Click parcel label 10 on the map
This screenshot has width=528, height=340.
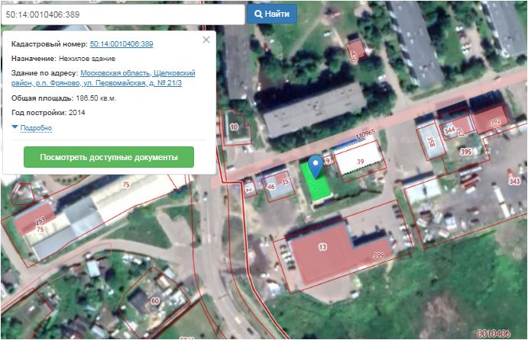pos(234,127)
